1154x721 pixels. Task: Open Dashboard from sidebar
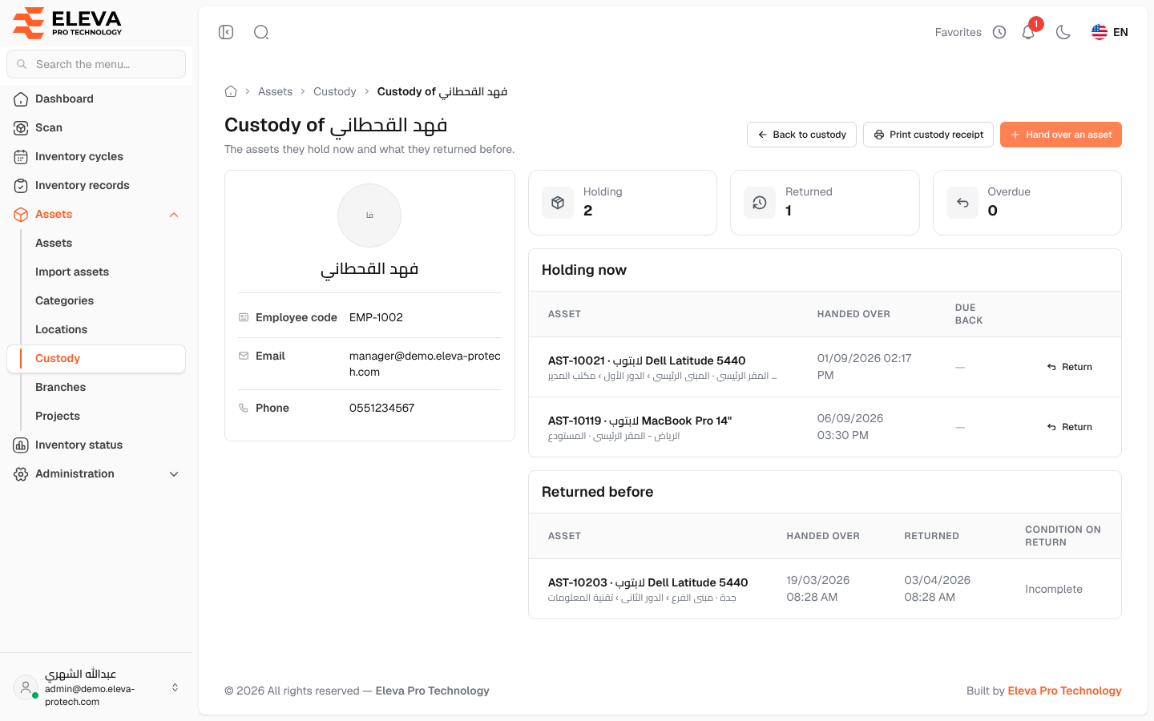tap(96, 99)
